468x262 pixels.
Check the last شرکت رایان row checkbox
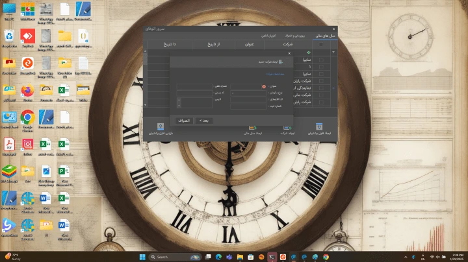321,102
